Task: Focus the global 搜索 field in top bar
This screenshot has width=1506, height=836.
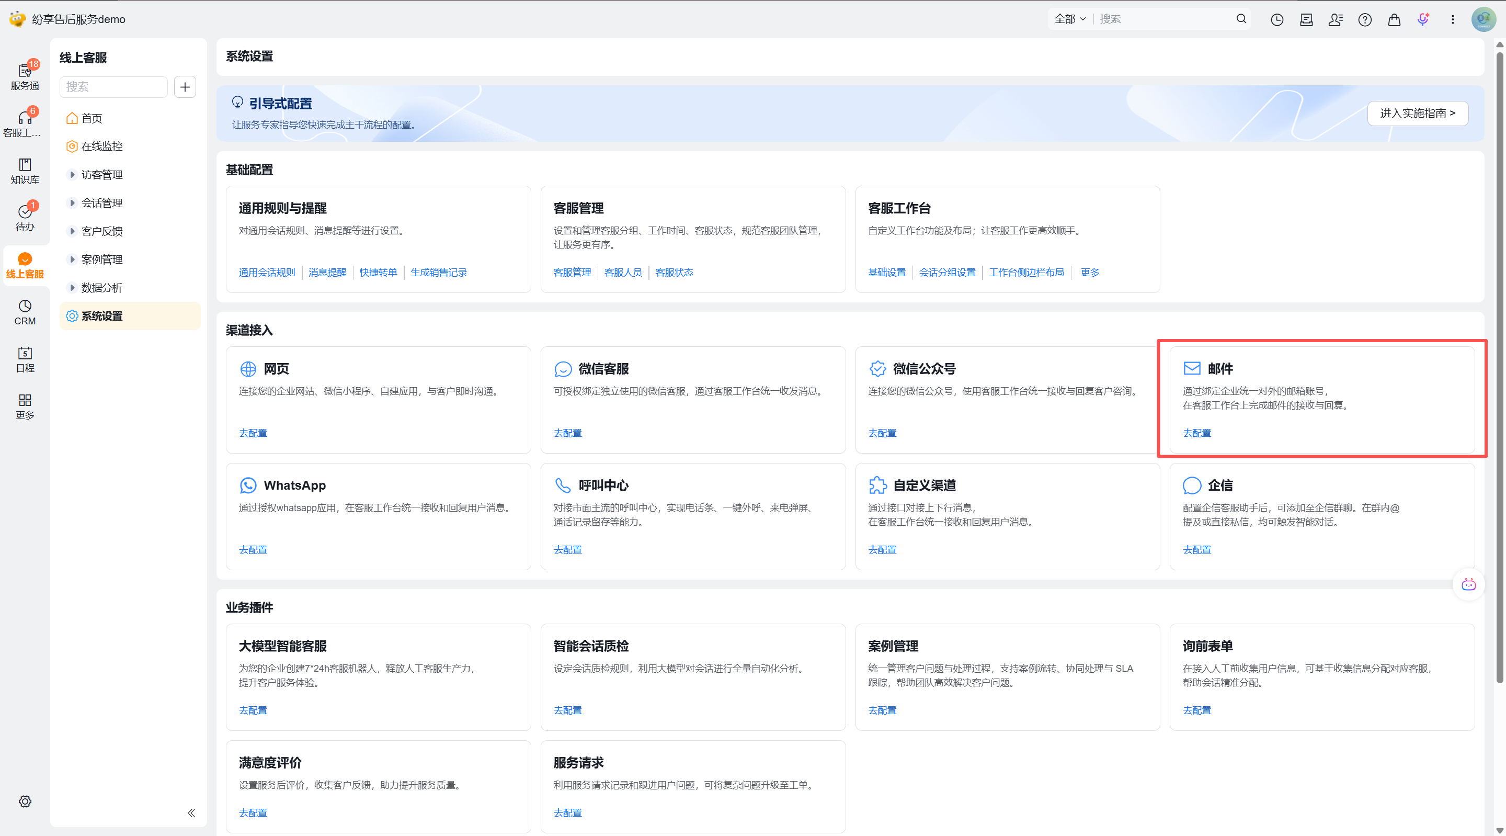Action: point(1163,19)
